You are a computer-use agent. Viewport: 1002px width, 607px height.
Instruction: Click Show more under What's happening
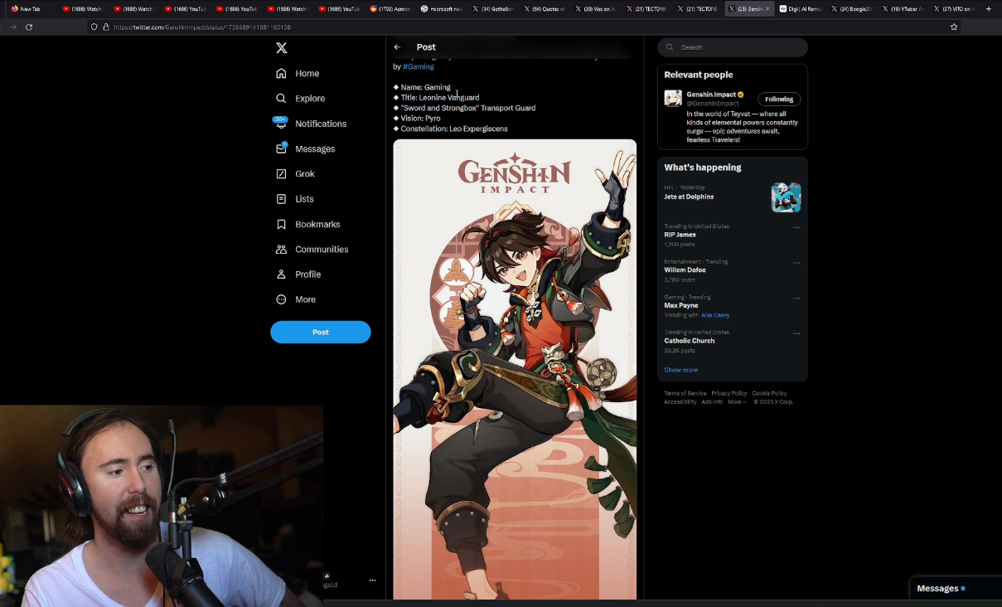coord(680,370)
